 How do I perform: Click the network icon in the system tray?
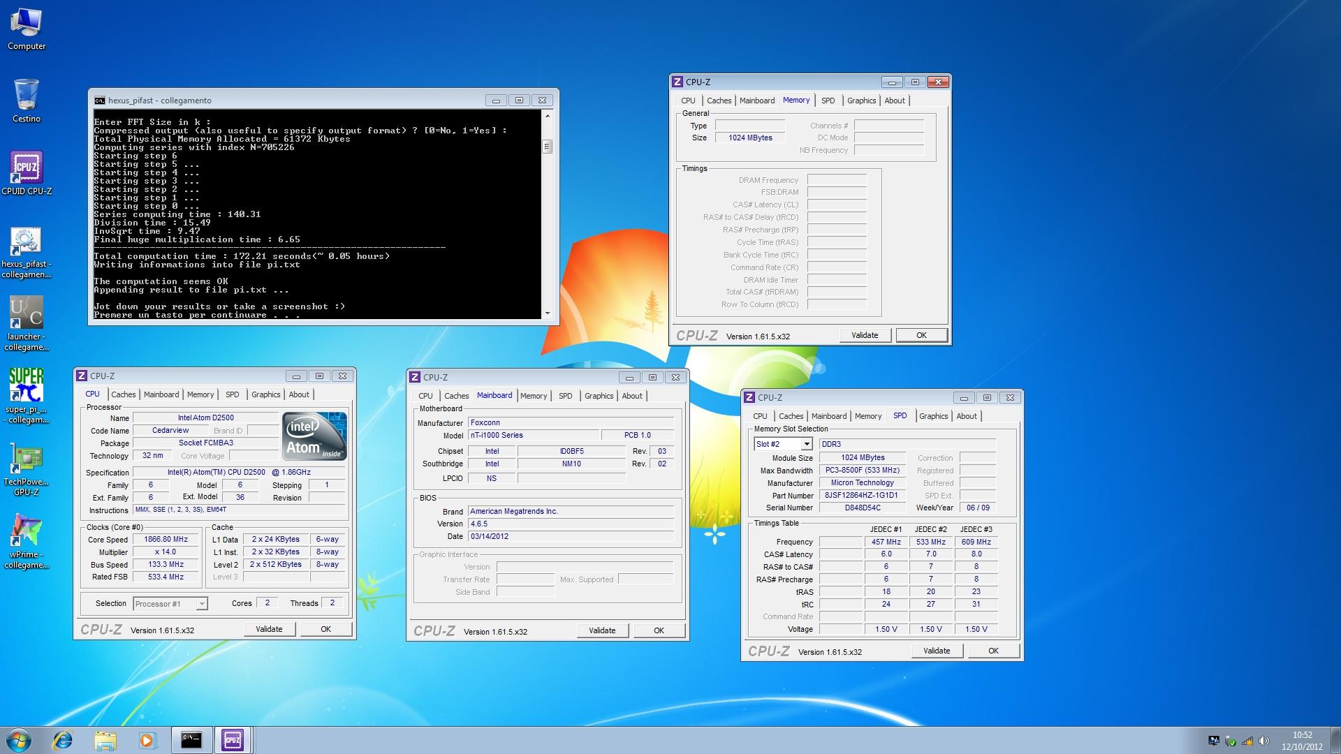click(x=1248, y=741)
